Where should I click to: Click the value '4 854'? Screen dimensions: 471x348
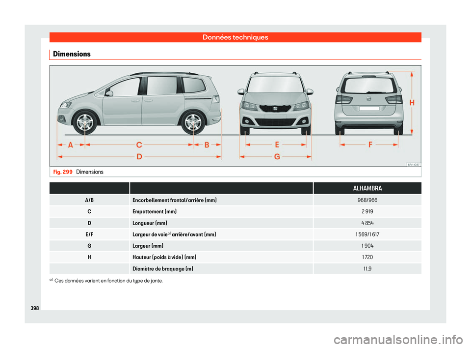click(x=367, y=223)
